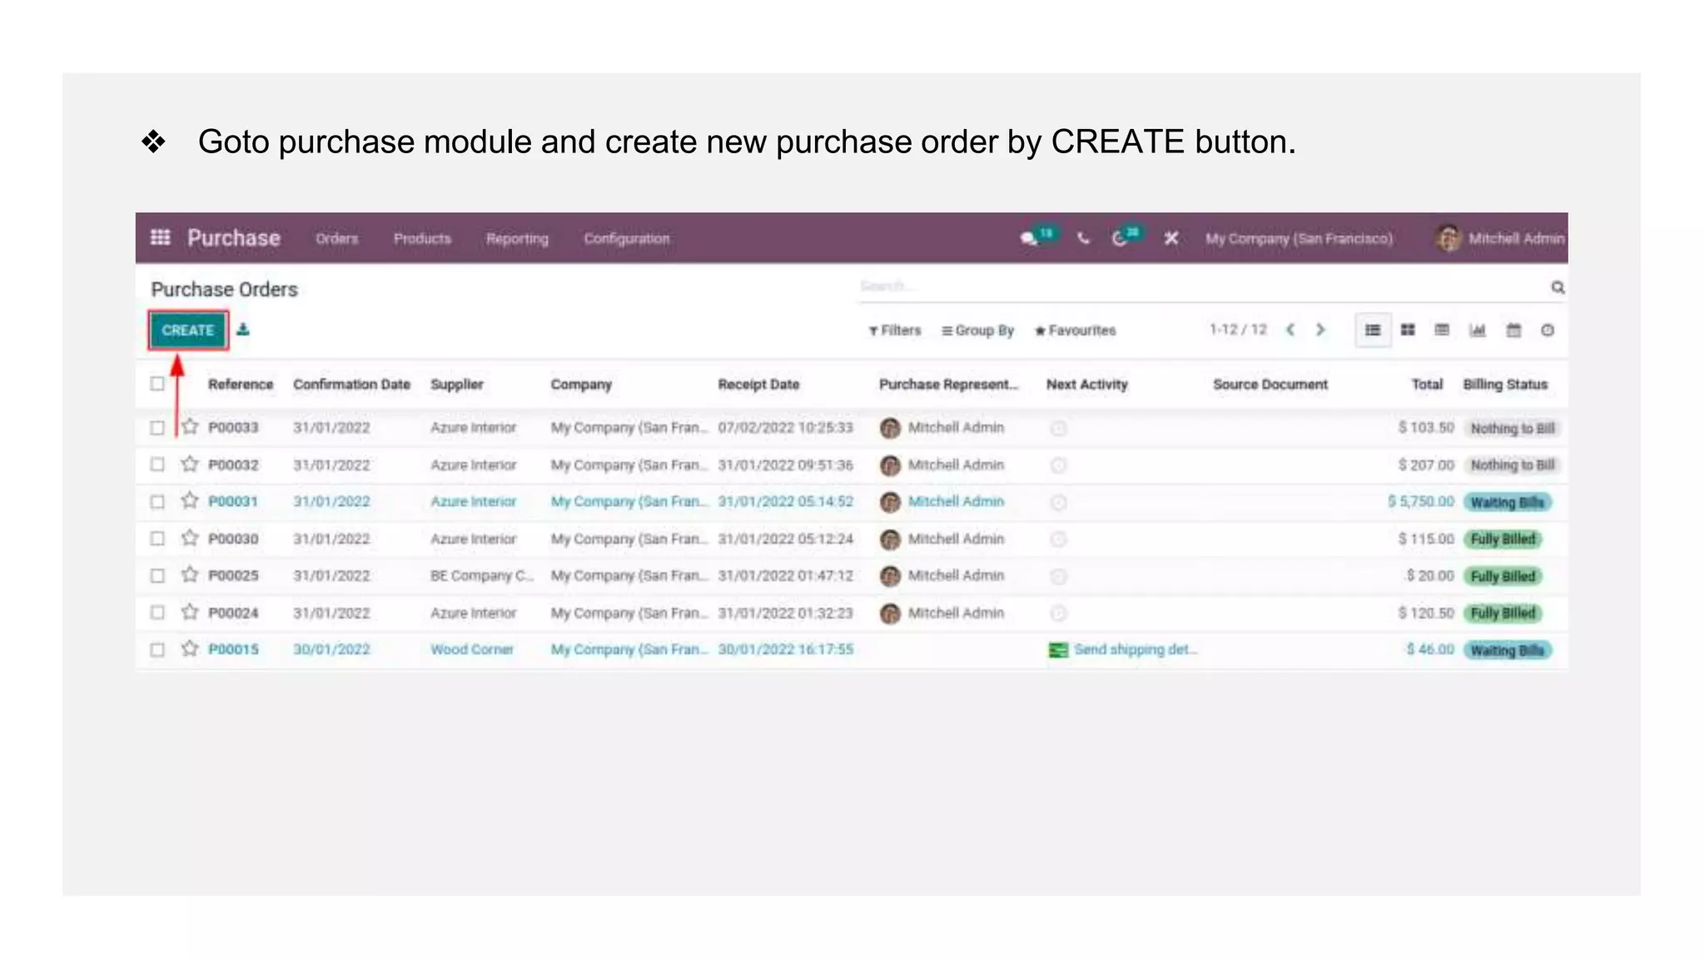Click the 1-12 / 12 pager counter
The height and width of the screenshot is (959, 1705).
(x=1238, y=330)
